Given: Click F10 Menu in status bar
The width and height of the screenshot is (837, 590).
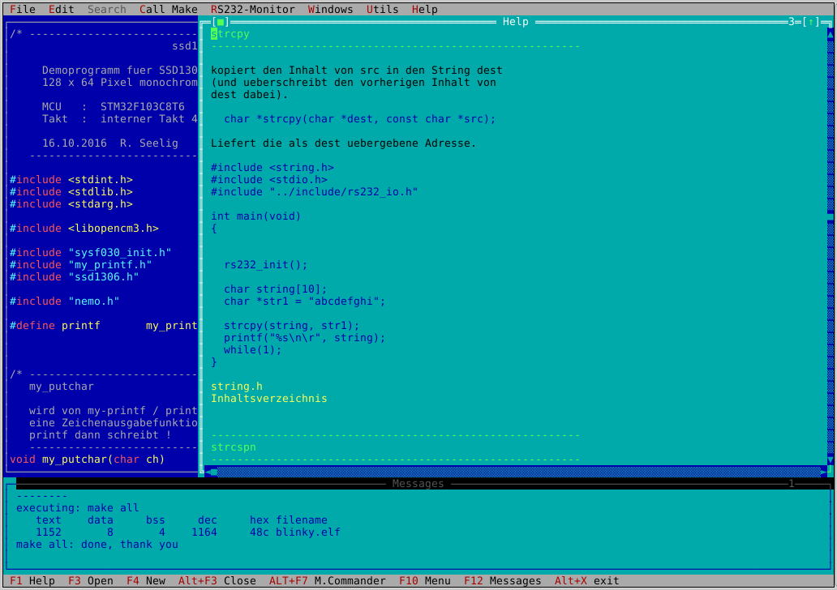Looking at the screenshot, I should [425, 580].
